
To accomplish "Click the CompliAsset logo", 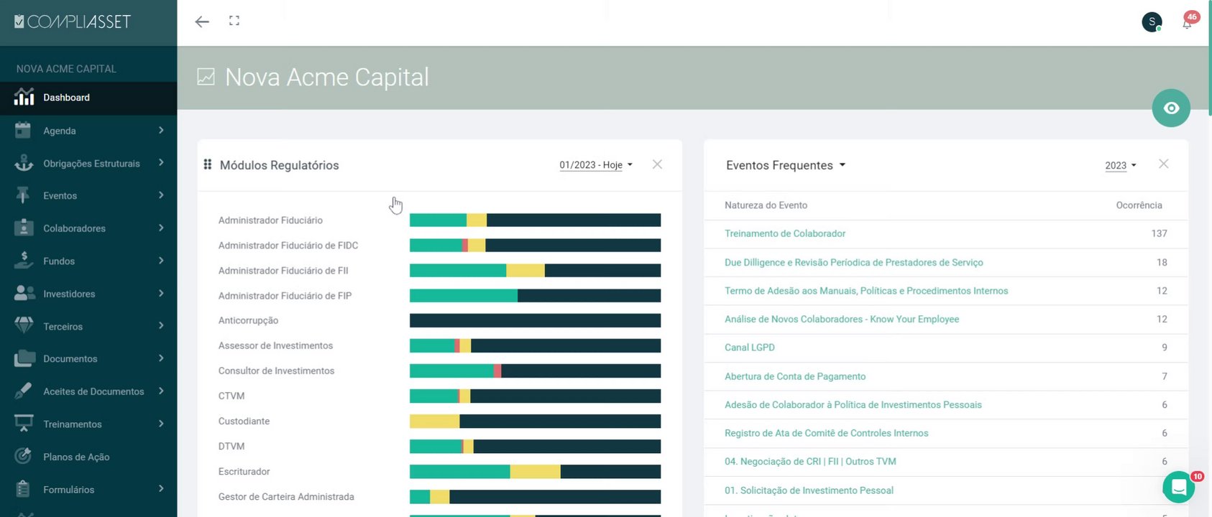I will [73, 22].
